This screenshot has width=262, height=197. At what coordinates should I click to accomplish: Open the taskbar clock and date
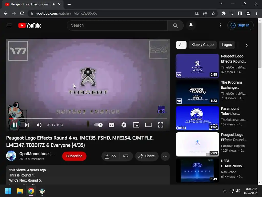[x=250, y=191]
